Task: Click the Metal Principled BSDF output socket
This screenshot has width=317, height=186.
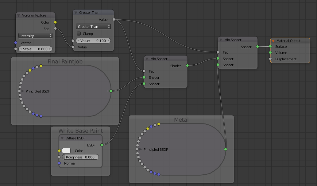Action: 226,149
